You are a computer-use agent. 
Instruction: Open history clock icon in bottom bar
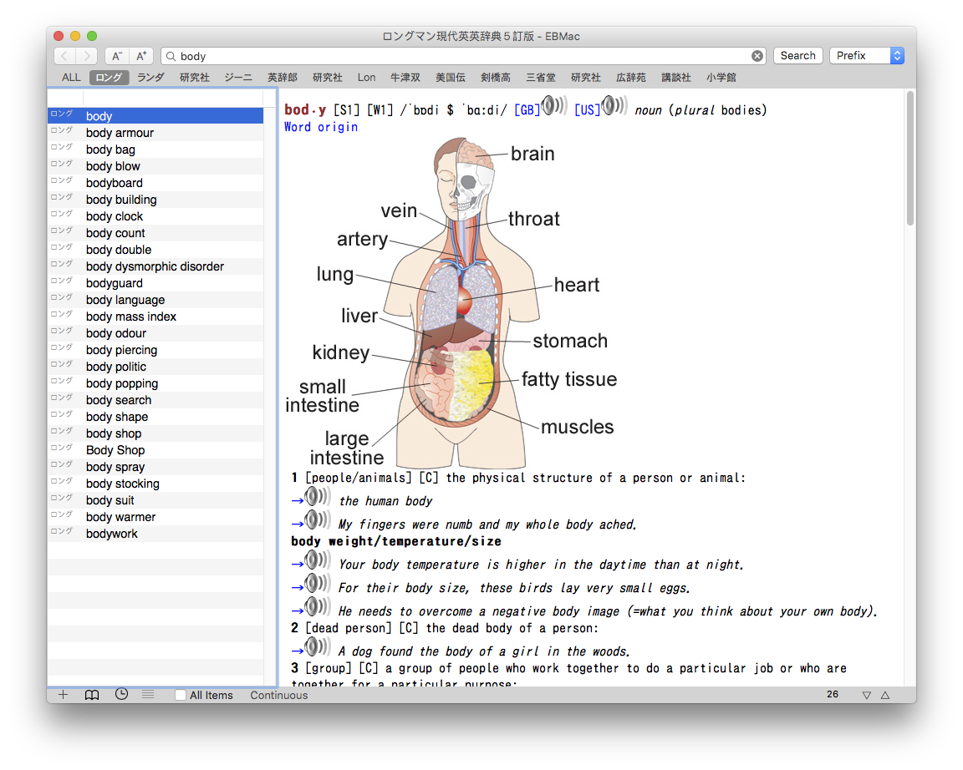pos(121,695)
